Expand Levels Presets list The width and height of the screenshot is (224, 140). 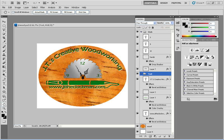[185, 71]
